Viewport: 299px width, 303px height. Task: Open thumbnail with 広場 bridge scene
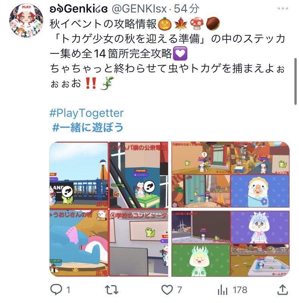point(79,175)
